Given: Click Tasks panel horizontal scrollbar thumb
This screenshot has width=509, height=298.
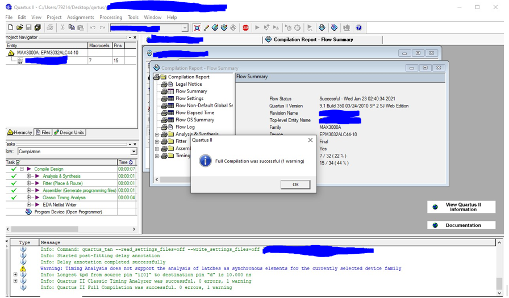Looking at the screenshot, I should (x=45, y=229).
